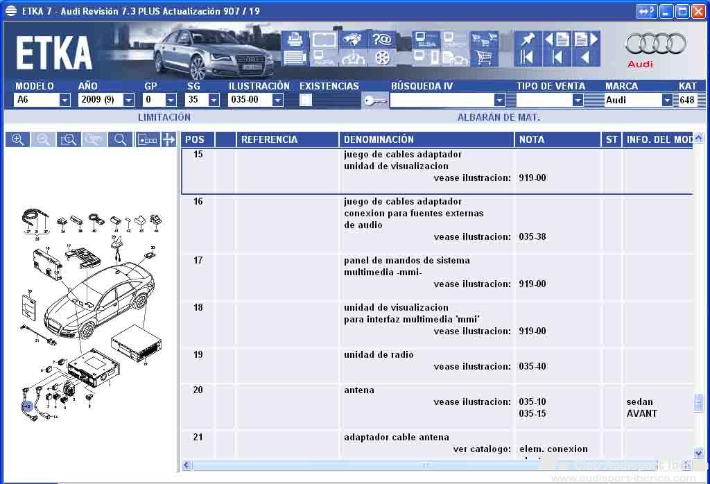Go to previous page with left-arrow document icon
The image size is (710, 484).
(x=557, y=40)
